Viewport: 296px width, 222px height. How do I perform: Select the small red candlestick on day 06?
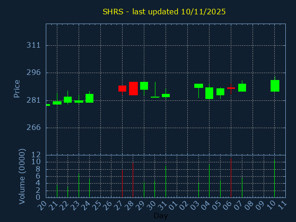point(231,88)
